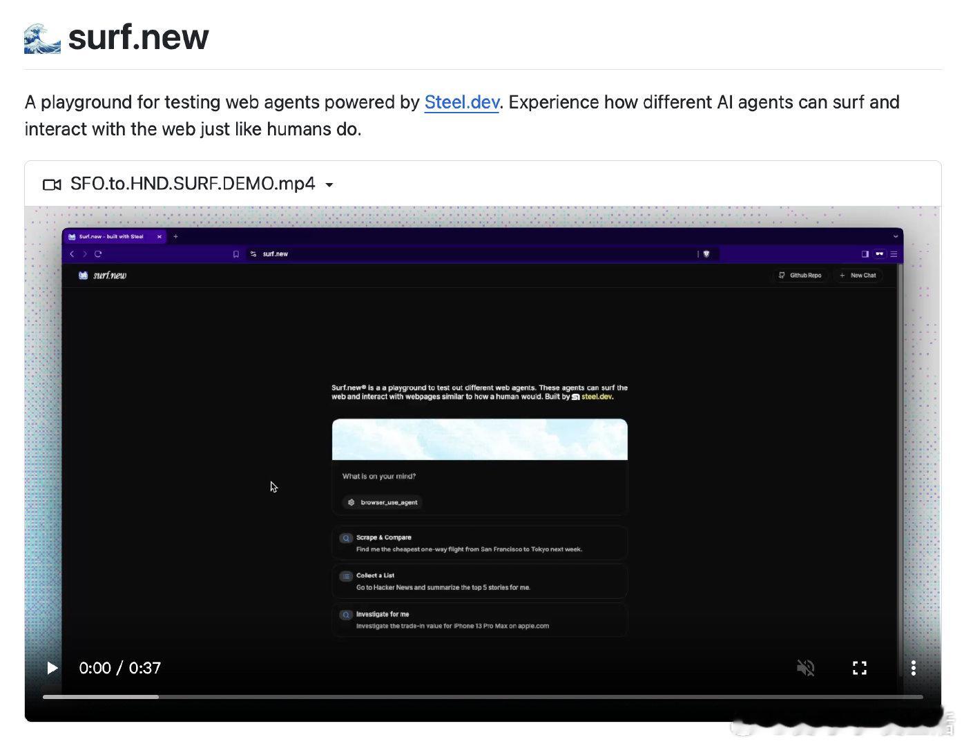Click the site info icon before surf.new URL

253,254
